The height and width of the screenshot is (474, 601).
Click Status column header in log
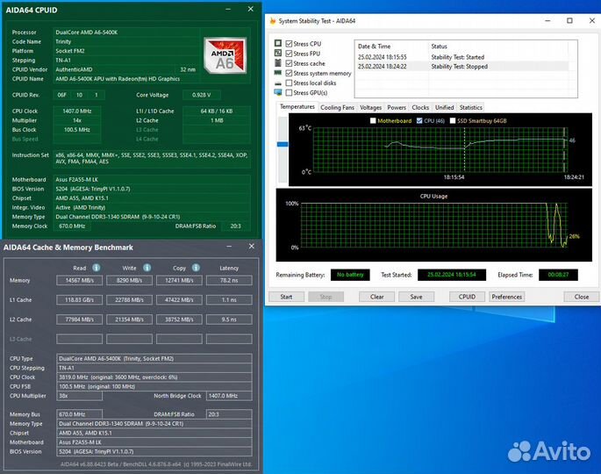(439, 47)
